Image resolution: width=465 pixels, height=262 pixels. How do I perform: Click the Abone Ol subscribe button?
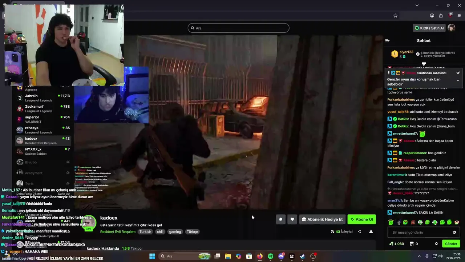pos(361,219)
